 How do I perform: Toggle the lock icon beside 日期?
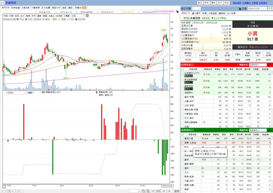240,8
